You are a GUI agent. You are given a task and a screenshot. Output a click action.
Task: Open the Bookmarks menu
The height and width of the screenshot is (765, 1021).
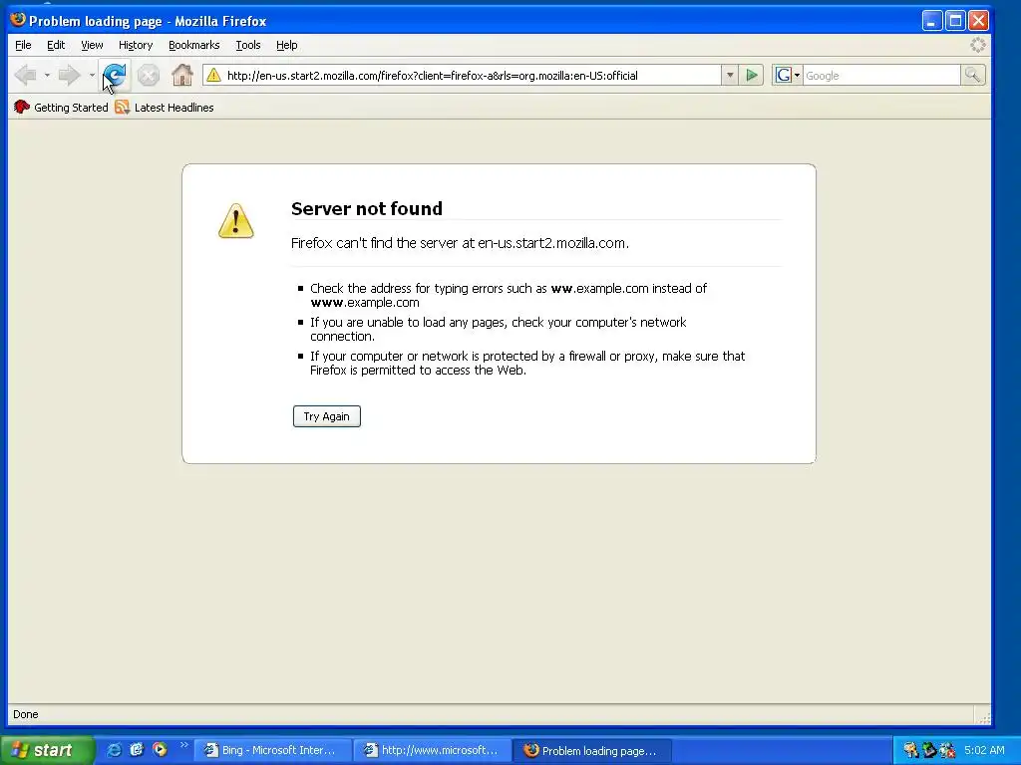pos(194,45)
